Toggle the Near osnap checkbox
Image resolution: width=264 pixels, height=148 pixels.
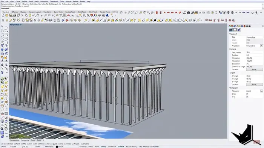[8, 144]
